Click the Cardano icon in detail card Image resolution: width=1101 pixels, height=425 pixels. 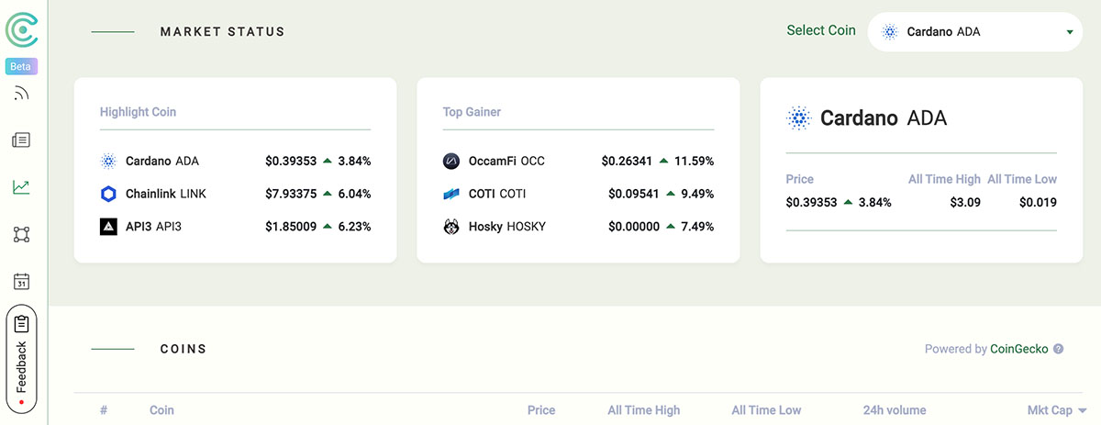click(x=798, y=117)
